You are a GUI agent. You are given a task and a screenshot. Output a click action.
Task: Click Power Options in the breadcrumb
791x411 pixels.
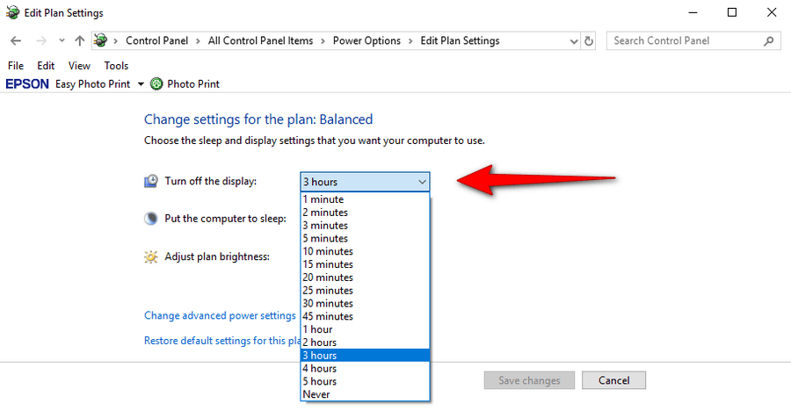[x=366, y=41]
